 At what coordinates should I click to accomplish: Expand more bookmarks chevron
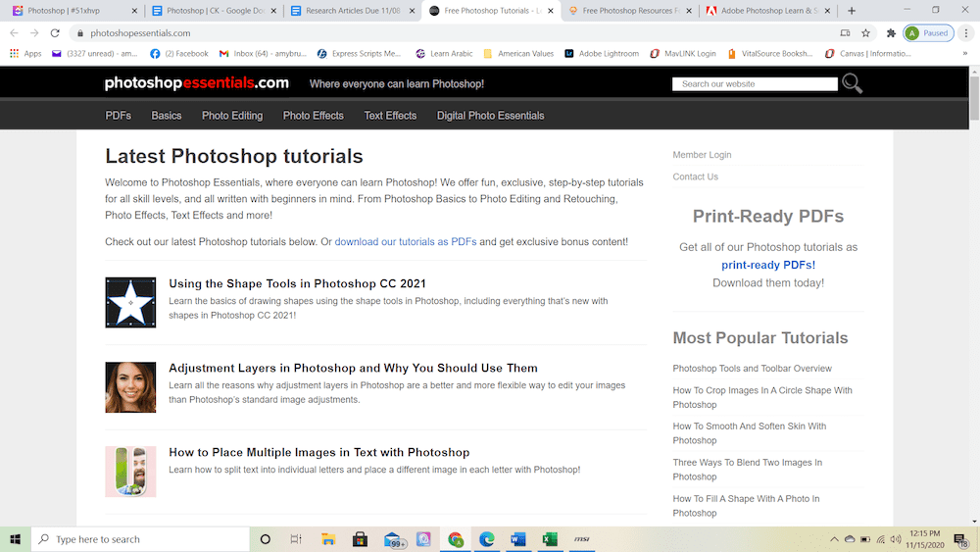coord(965,54)
